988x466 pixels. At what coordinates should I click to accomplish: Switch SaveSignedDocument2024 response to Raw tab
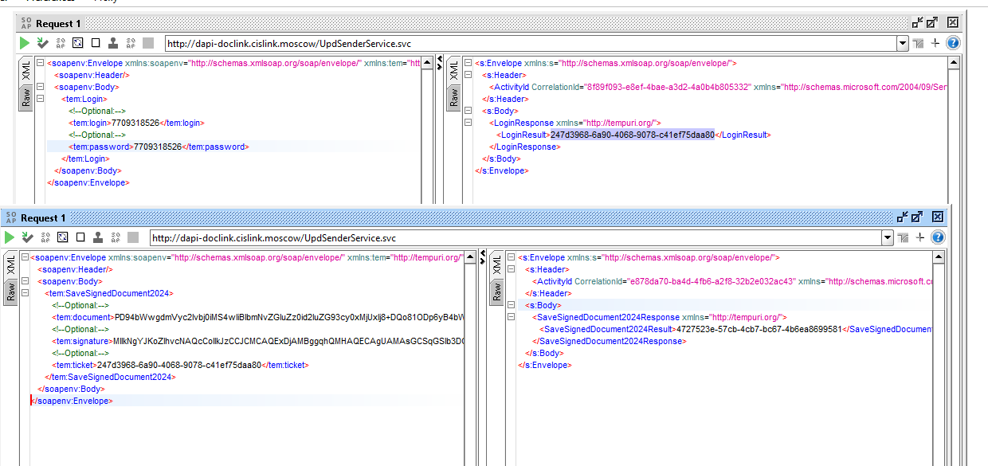[x=497, y=292]
